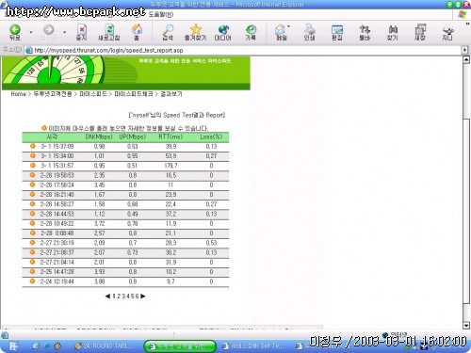This screenshot has width=471, height=353.
Task: Open 마이스피드 breadcrumb link
Action: click(93, 94)
